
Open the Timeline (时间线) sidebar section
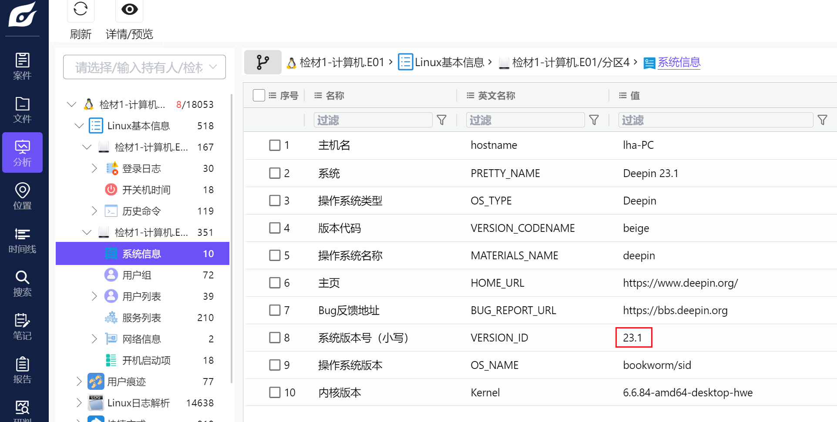click(x=22, y=240)
